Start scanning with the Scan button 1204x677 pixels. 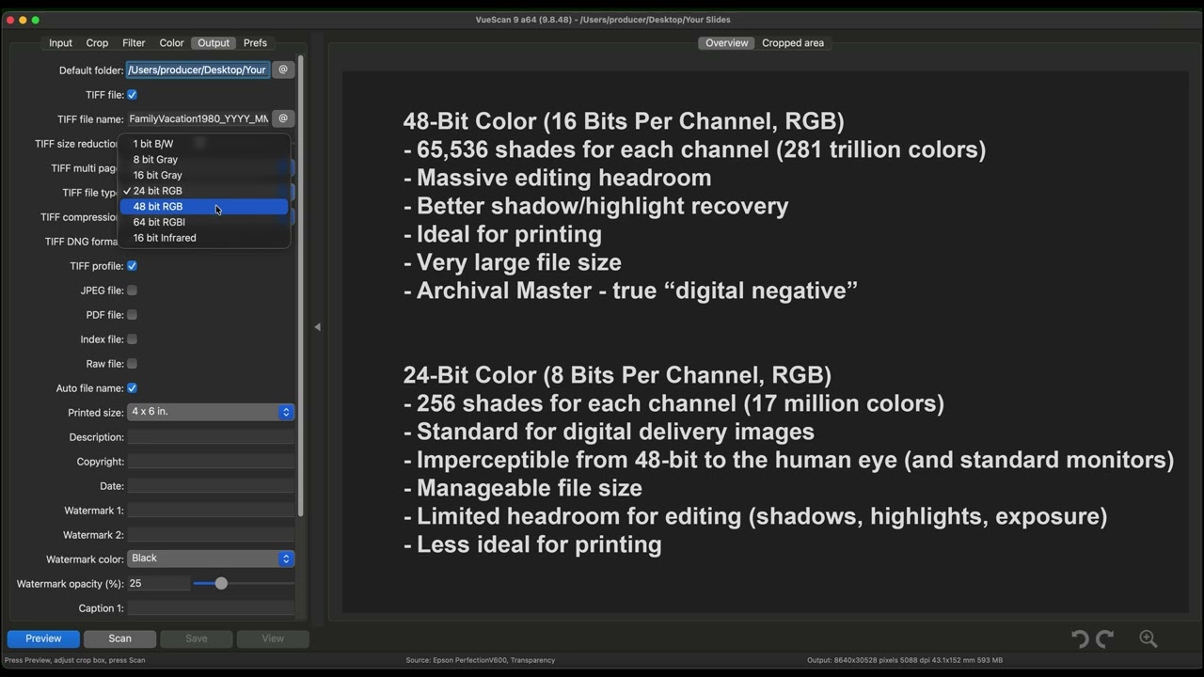click(x=119, y=638)
